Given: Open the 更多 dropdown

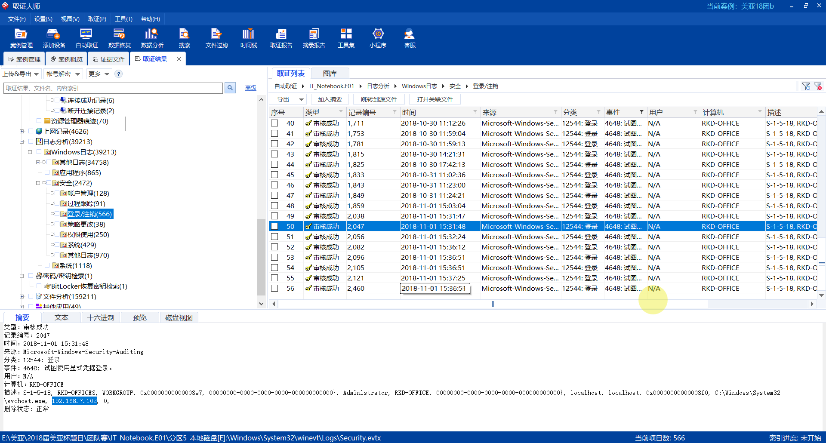Looking at the screenshot, I should [x=99, y=74].
